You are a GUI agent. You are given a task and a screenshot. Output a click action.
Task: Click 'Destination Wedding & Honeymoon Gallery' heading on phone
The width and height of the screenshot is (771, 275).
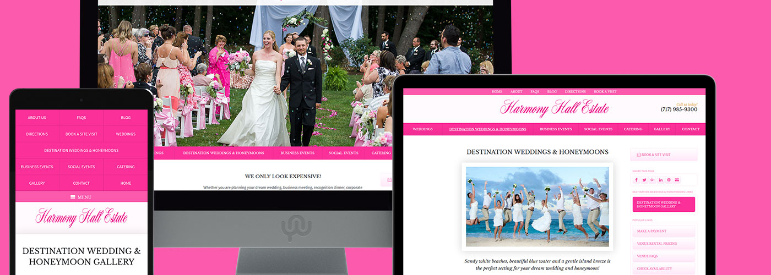pyautogui.click(x=82, y=256)
